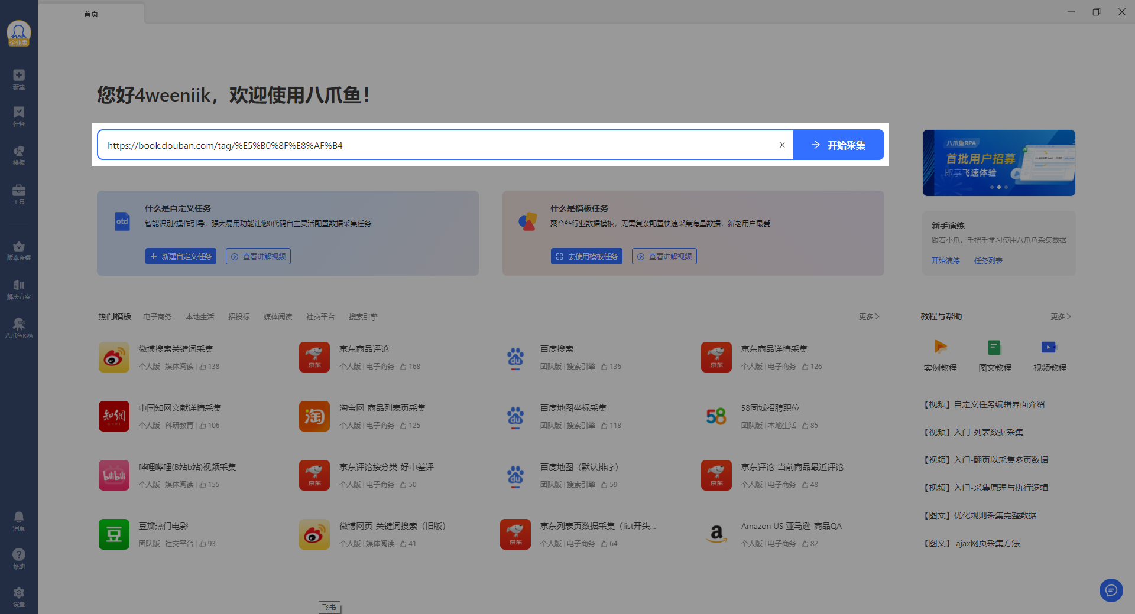Open the 任务 panel from the sidebar

tap(19, 116)
